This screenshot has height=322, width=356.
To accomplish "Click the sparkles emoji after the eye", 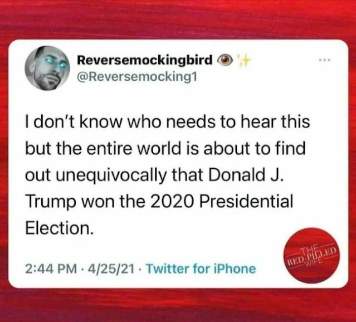I will pyautogui.click(x=243, y=61).
